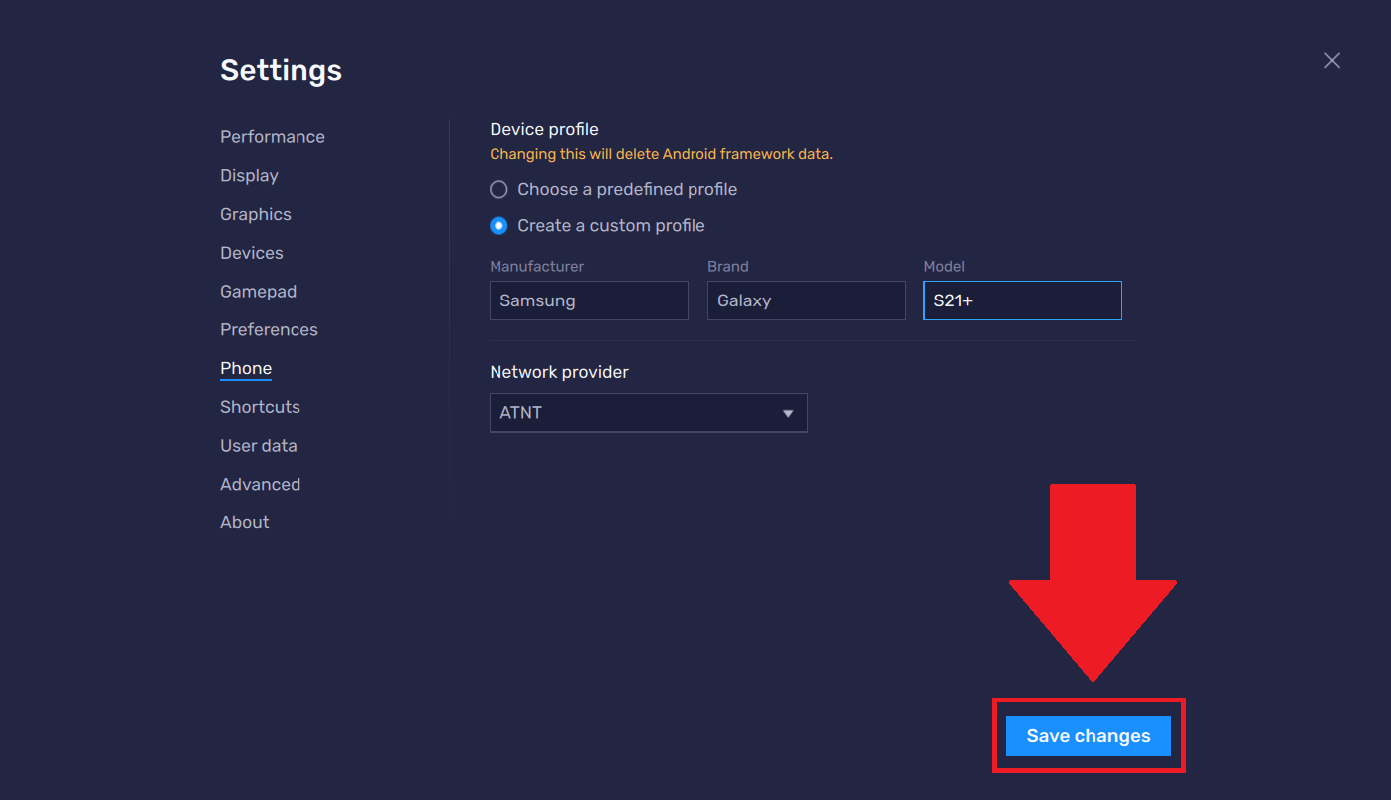Open the Advanced settings page
The image size is (1391, 800).
click(x=260, y=484)
